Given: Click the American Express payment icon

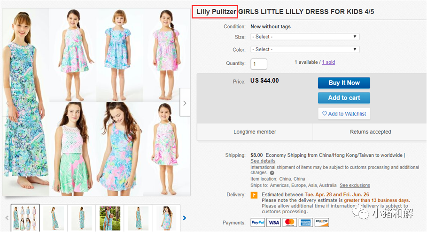Looking at the screenshot, I should point(305,223).
